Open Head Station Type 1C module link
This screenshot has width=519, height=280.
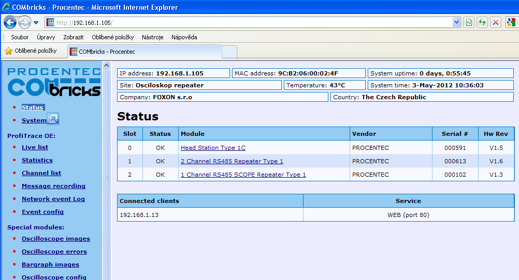[213, 148]
